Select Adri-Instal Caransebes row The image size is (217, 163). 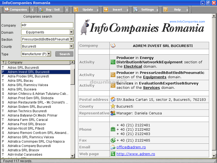(x=36, y=154)
